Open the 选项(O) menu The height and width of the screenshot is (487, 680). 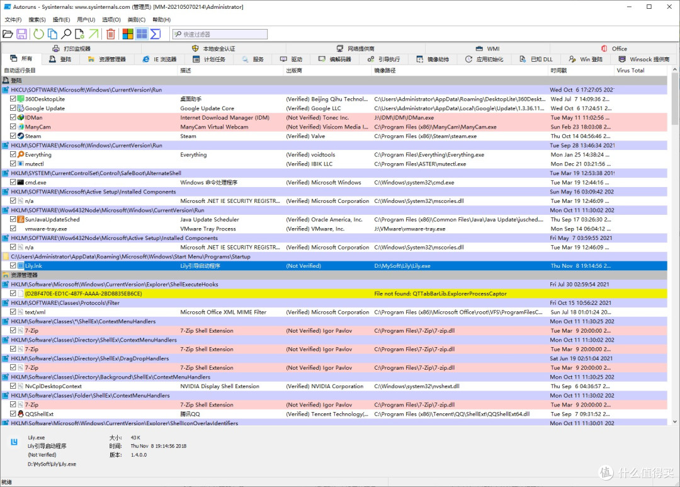(111, 20)
